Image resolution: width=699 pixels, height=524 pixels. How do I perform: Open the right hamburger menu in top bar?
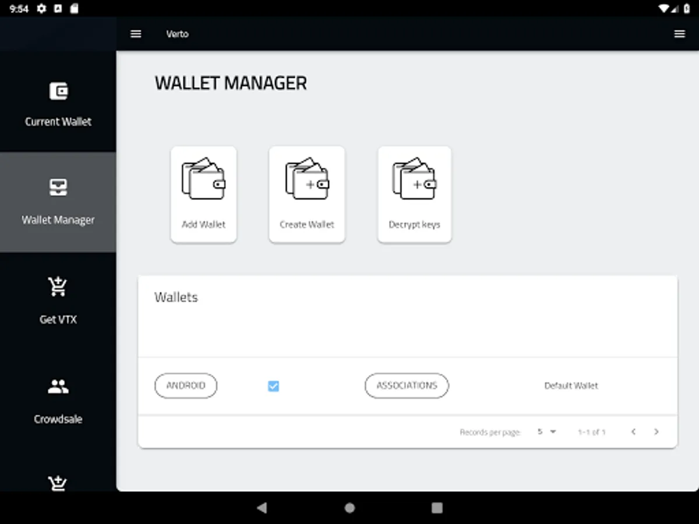coord(679,34)
